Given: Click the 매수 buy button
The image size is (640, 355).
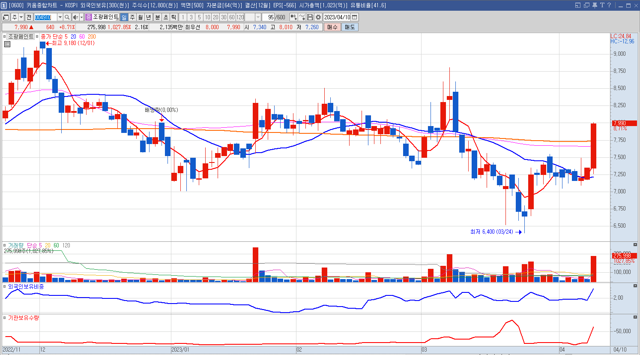Looking at the screenshot, I should (x=332, y=27).
